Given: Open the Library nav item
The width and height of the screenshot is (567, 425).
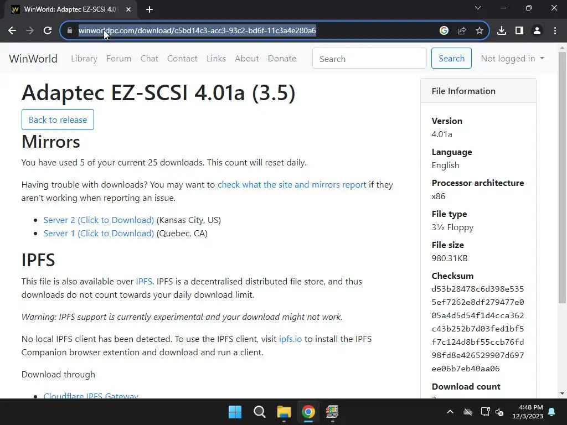Looking at the screenshot, I should point(84,59).
